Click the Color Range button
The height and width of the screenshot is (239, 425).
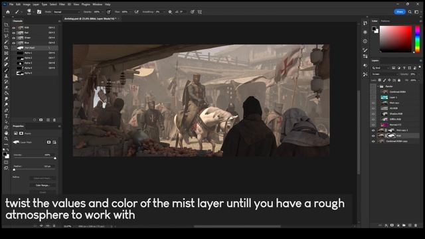point(42,185)
